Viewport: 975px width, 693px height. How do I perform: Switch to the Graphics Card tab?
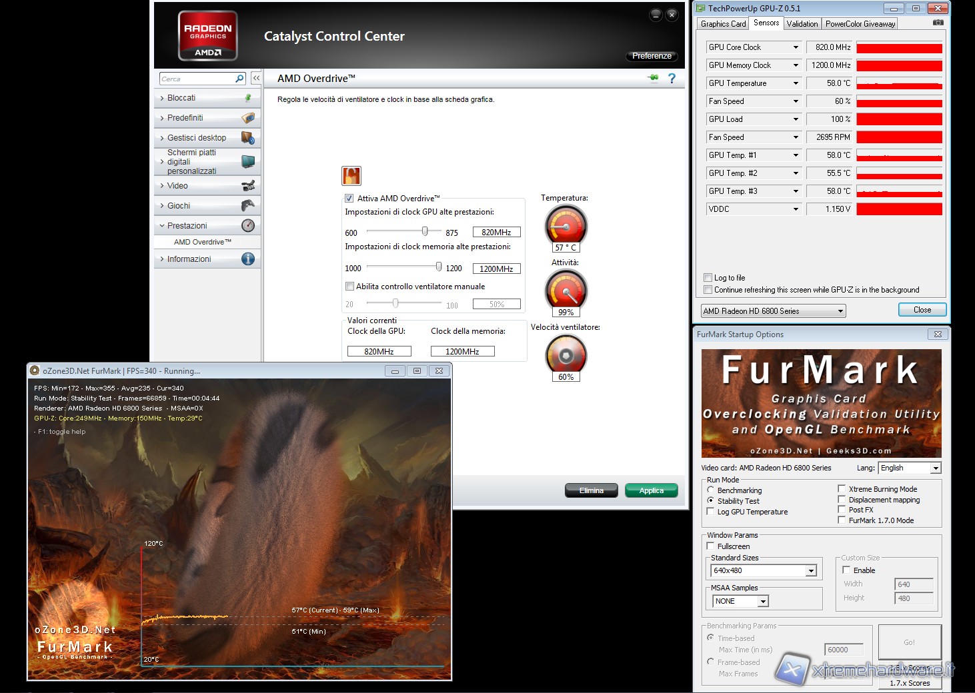click(x=723, y=24)
